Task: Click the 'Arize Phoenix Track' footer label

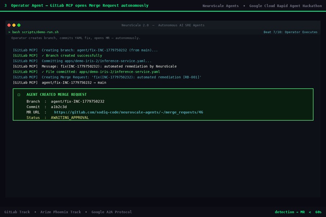Action: [61, 212]
